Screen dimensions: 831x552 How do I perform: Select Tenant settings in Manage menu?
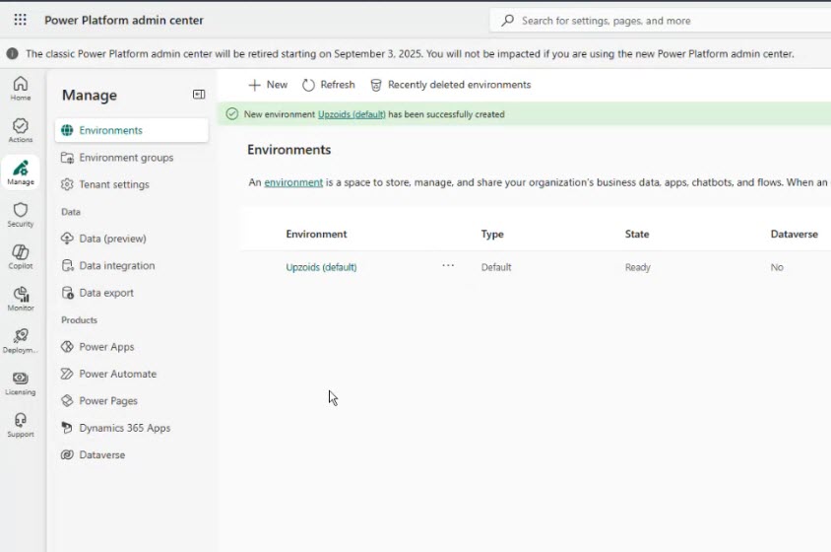tap(114, 184)
